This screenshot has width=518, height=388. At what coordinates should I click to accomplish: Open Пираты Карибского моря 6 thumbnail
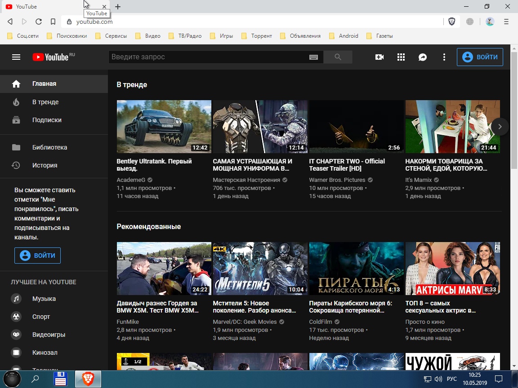[x=356, y=269]
